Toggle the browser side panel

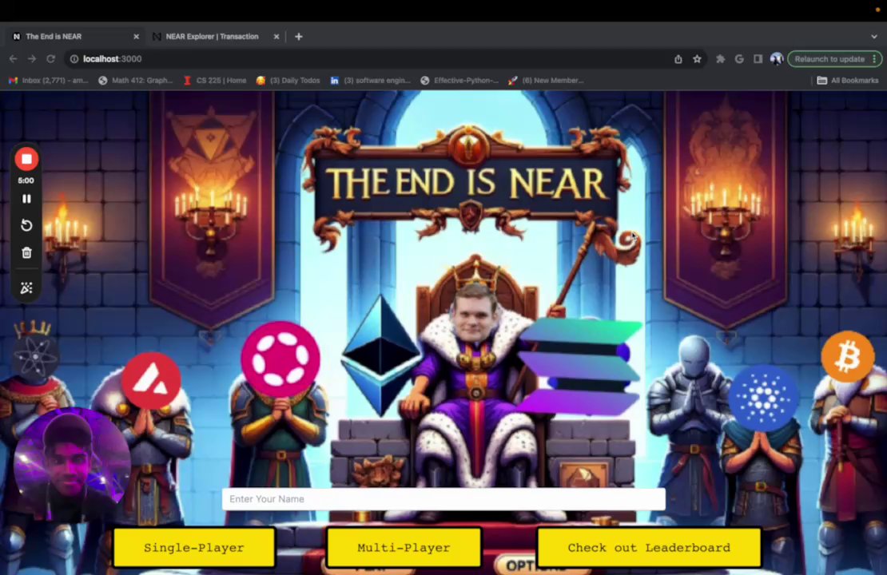(x=758, y=59)
